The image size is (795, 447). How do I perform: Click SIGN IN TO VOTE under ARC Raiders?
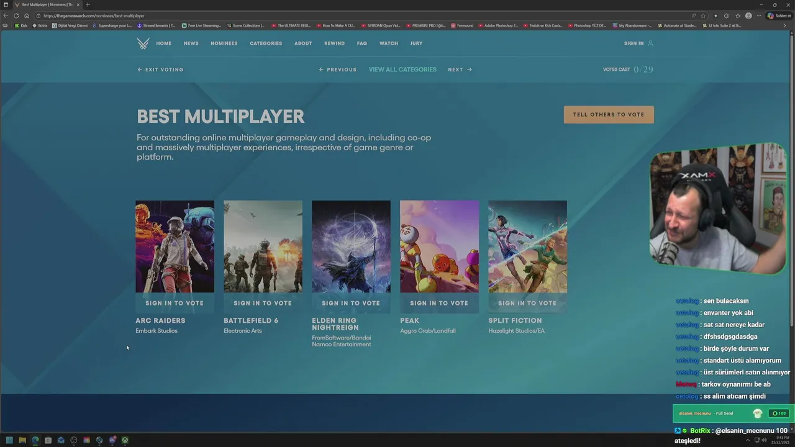[175, 303]
